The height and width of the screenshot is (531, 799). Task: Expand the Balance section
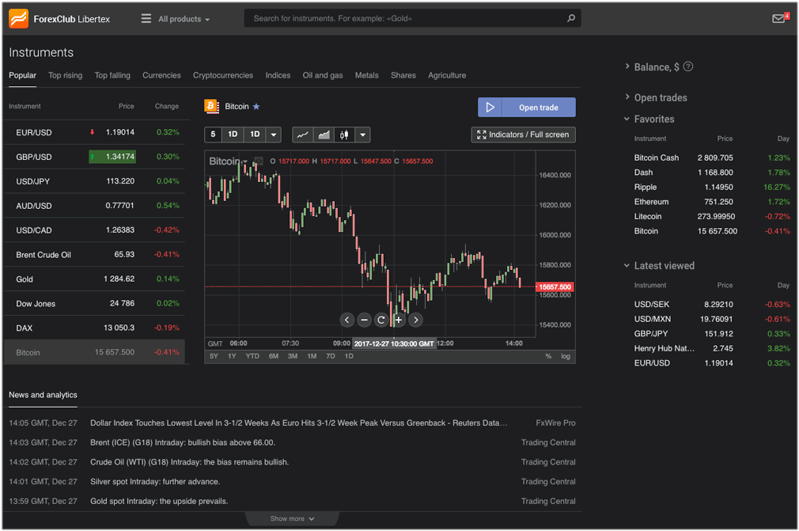(657, 67)
